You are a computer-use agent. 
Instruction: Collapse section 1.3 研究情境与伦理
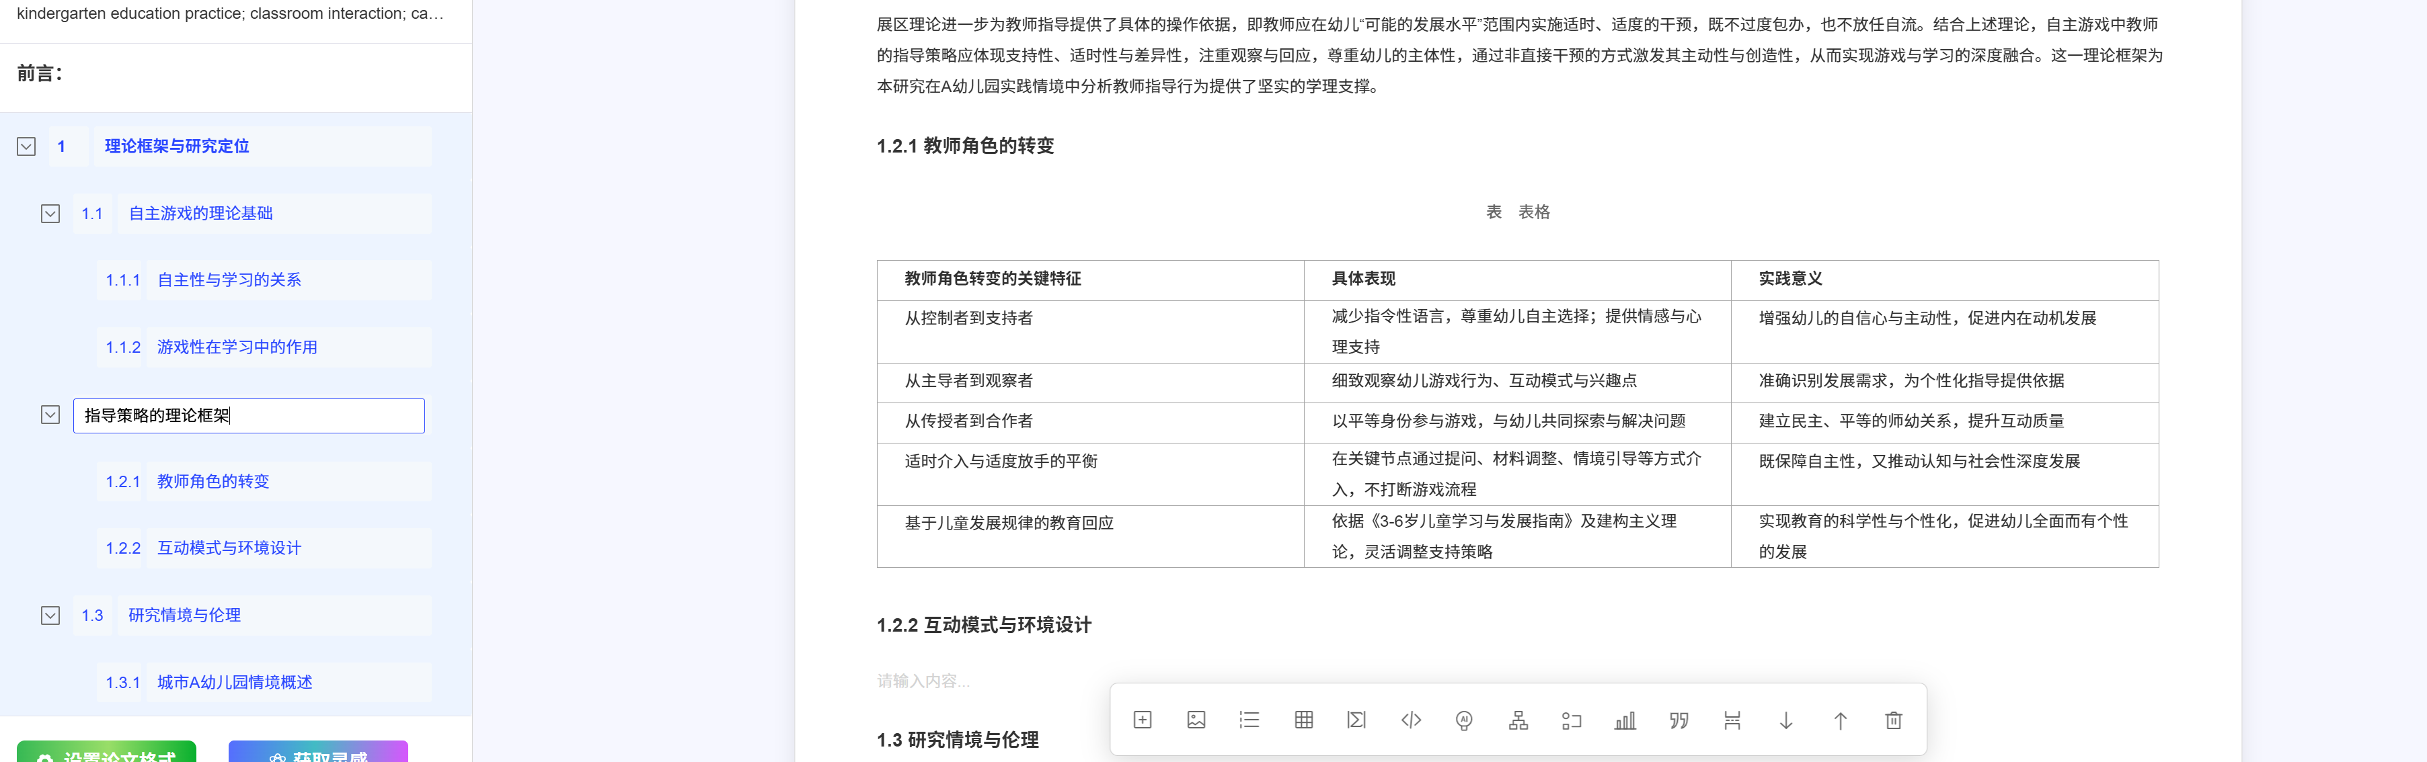click(x=51, y=616)
